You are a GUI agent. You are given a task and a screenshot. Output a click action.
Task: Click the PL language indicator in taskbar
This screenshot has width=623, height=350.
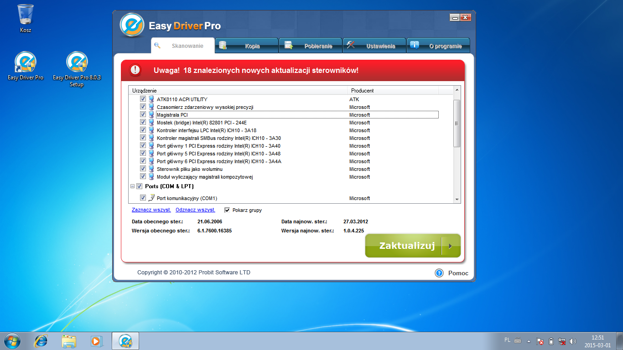pos(508,340)
